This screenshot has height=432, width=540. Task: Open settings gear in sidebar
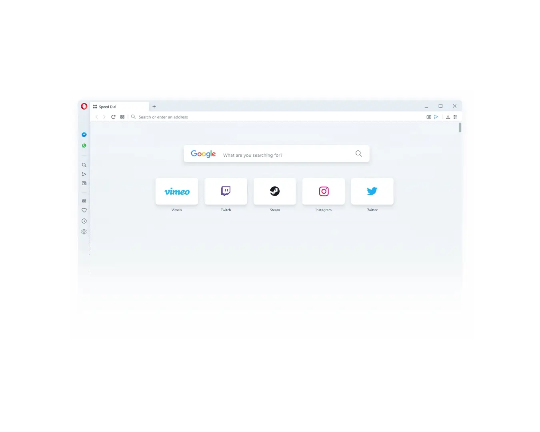84,232
